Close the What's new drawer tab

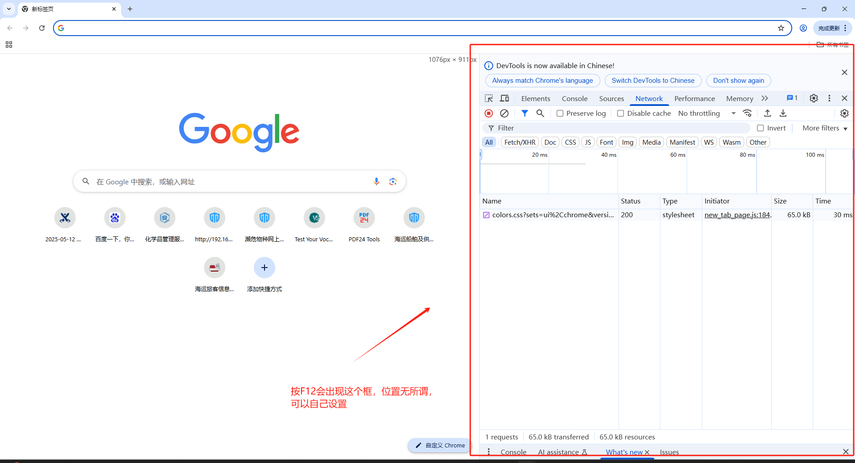647,452
